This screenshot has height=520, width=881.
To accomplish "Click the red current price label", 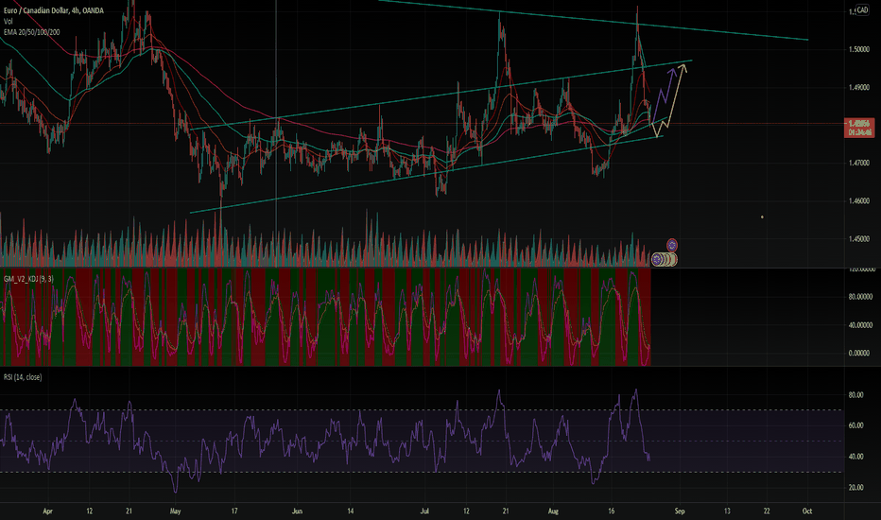I will pos(859,128).
